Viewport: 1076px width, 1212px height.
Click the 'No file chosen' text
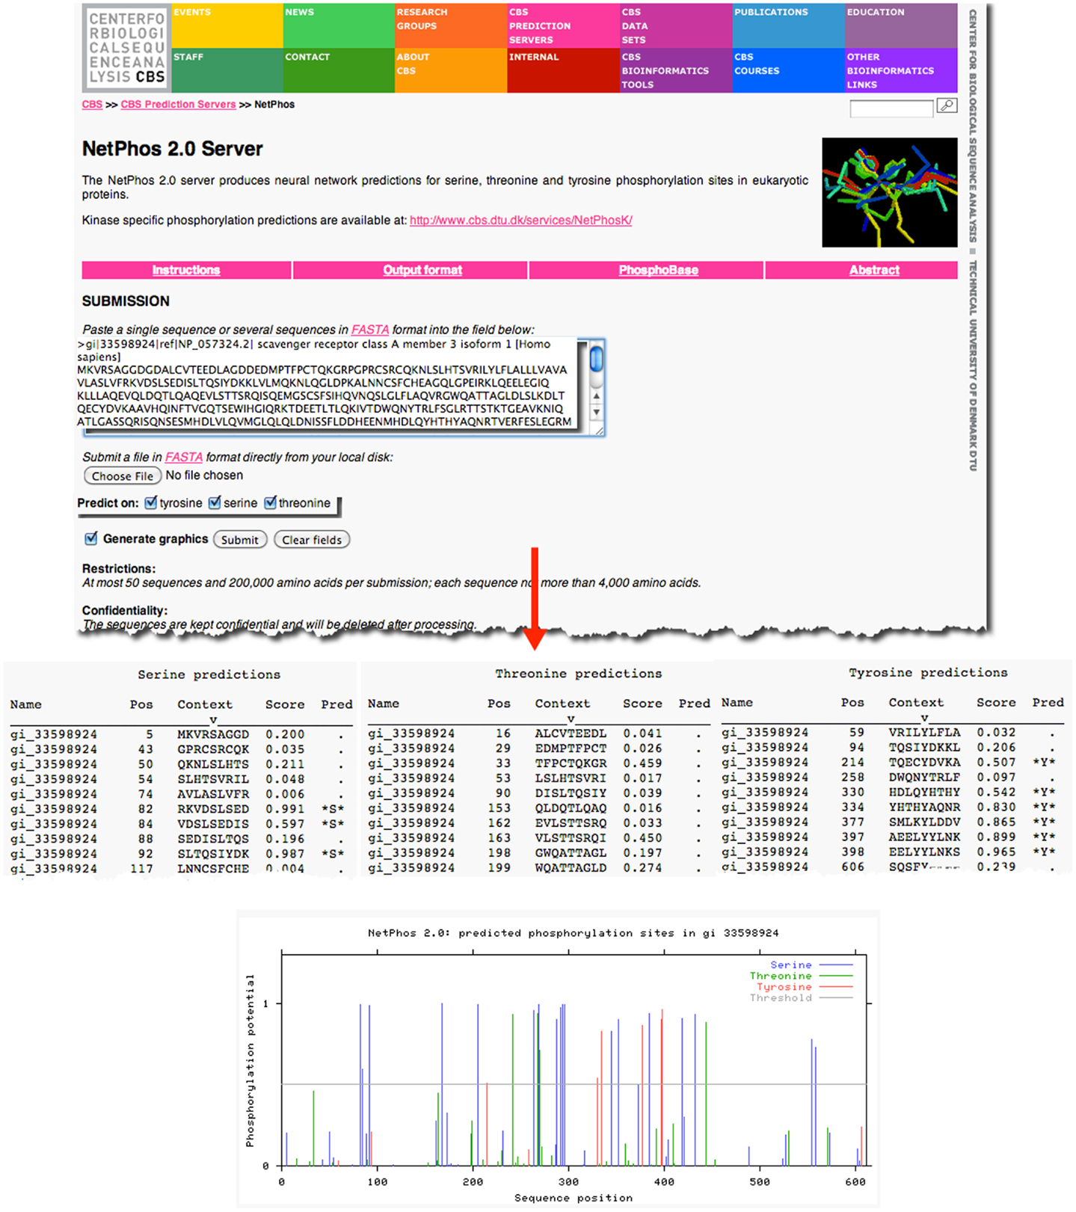(x=204, y=476)
